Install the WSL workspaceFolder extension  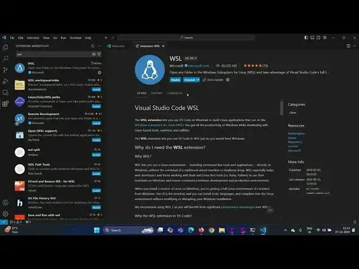(96, 90)
